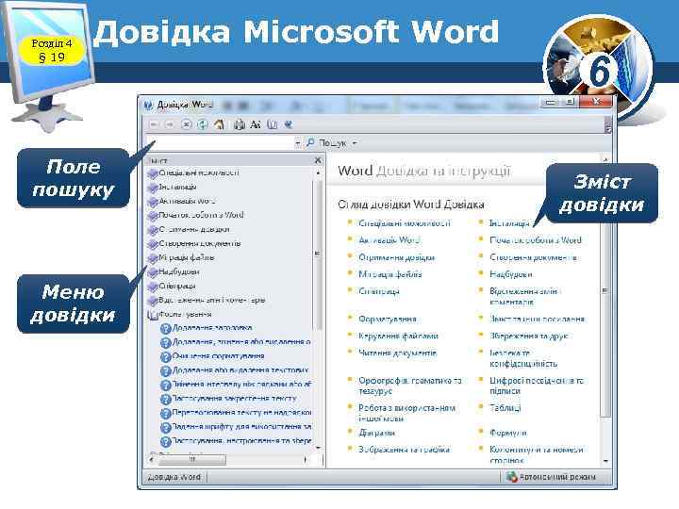Follow the Отримання довідки link

coord(397,257)
